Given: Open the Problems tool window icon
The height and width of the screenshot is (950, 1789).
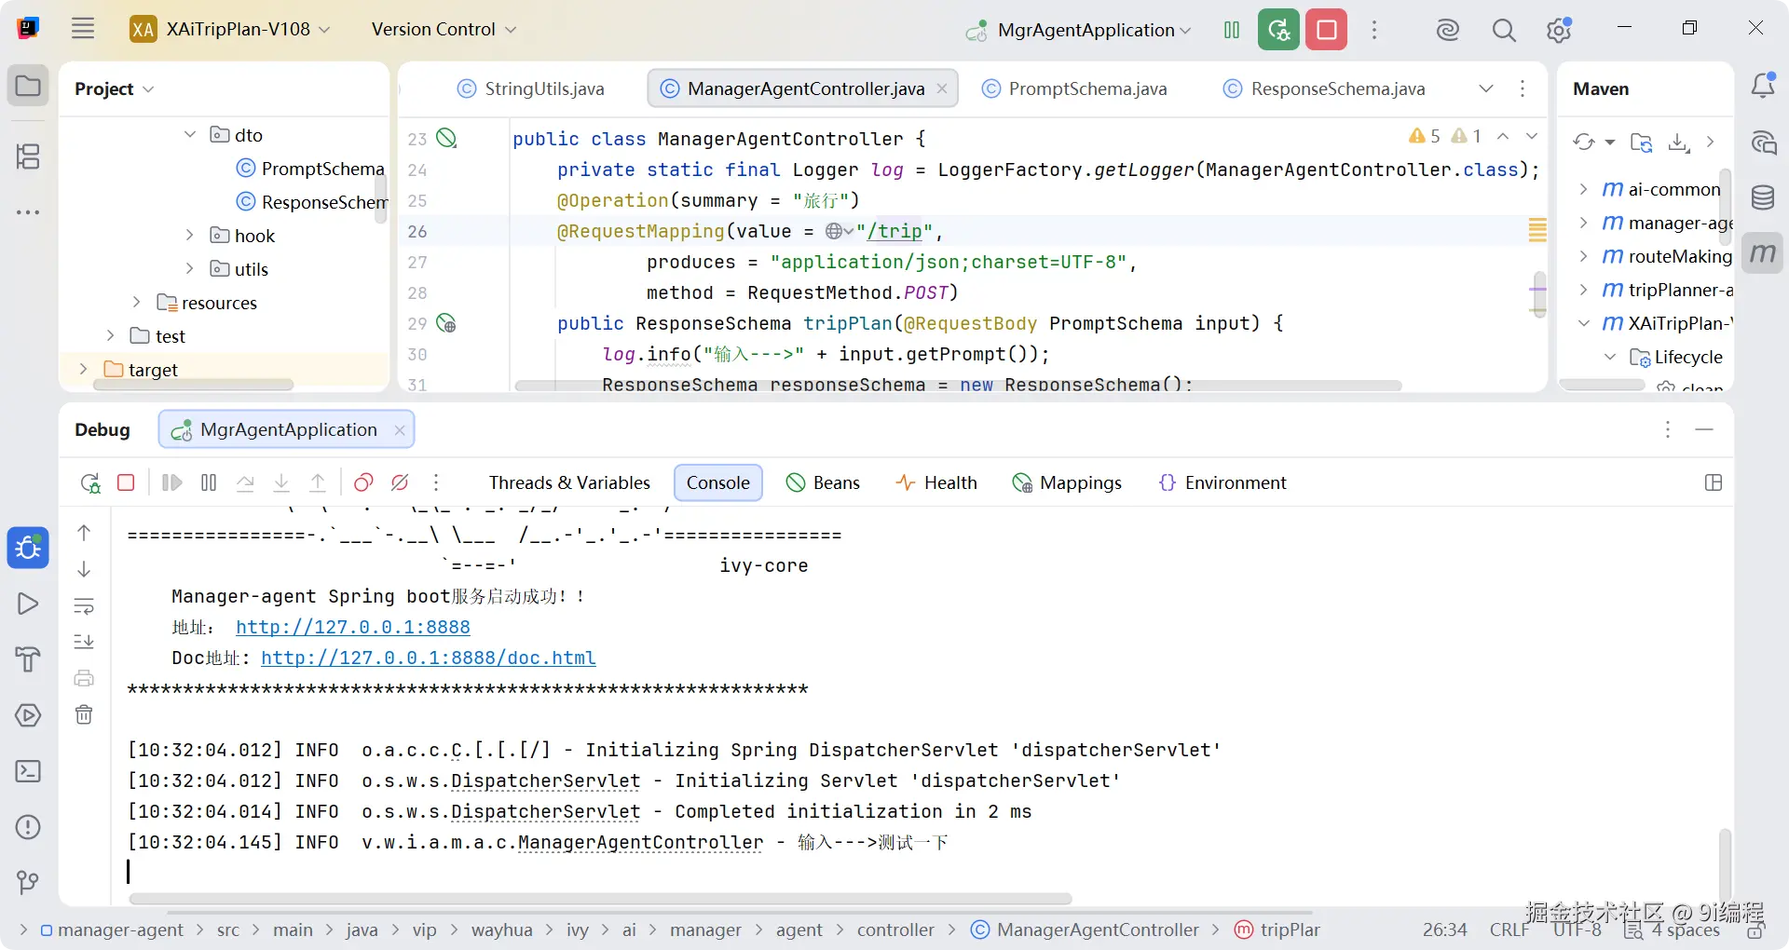Looking at the screenshot, I should coord(28,827).
